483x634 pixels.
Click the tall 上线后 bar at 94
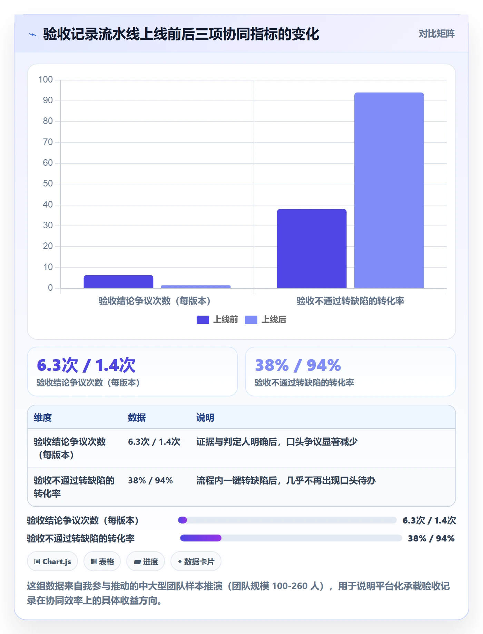coord(389,190)
